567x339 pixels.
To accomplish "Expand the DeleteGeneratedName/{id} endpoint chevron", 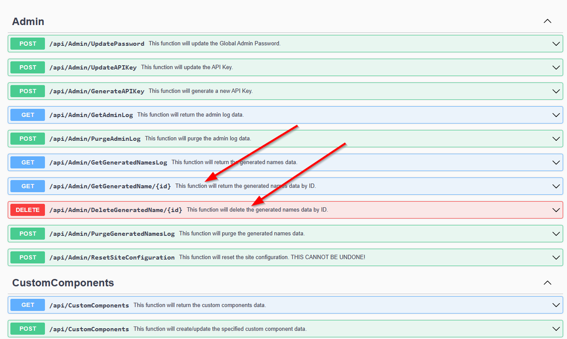I will [x=556, y=210].
